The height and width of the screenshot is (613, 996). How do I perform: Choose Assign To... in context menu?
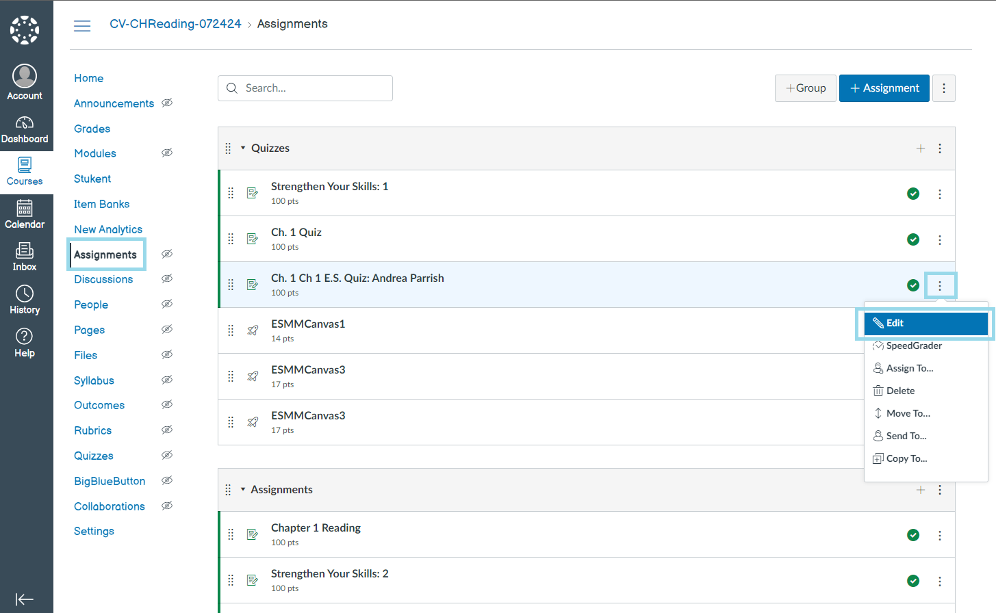pos(925,368)
